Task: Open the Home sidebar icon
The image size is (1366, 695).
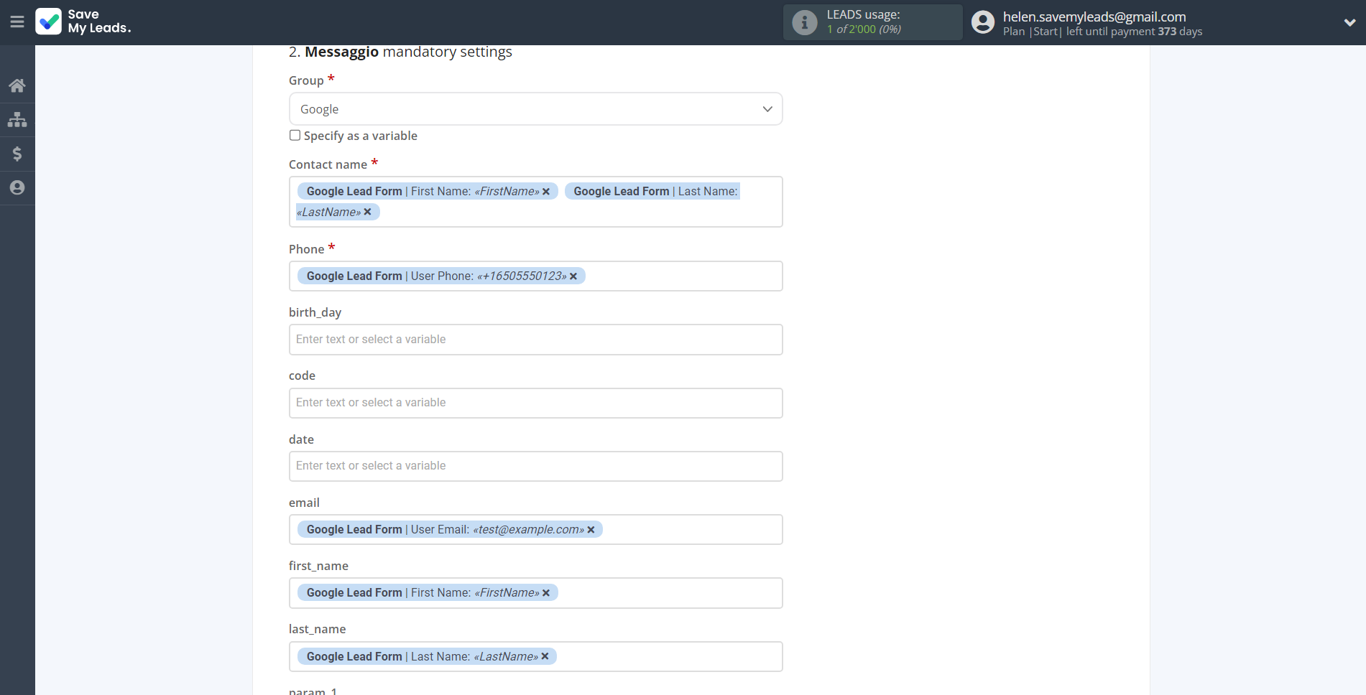Action: click(17, 85)
